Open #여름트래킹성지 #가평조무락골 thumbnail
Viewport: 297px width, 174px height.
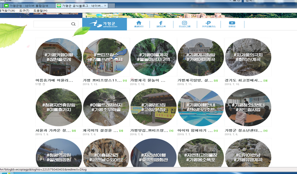pos(106,107)
